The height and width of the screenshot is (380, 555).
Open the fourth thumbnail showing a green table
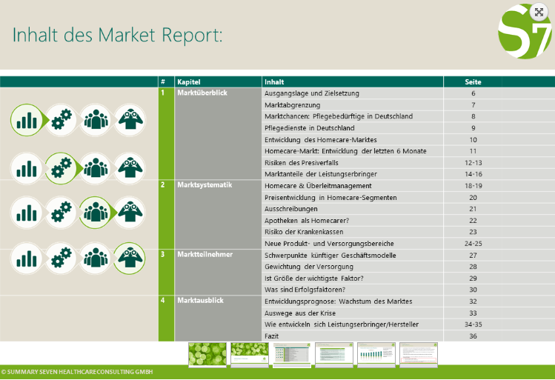tap(333, 355)
